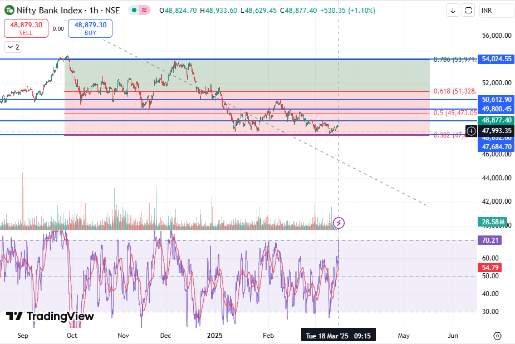515x344 pixels.
Task: Click the Oct label on time axis
Action: pyautogui.click(x=72, y=336)
